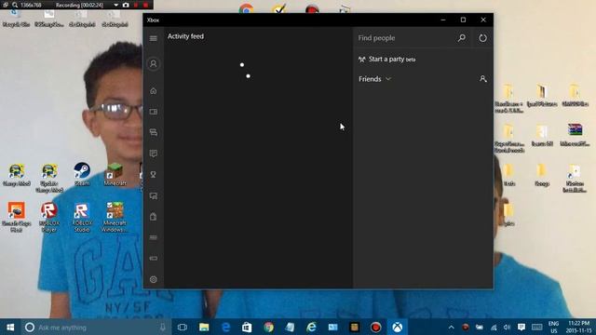This screenshot has height=335, width=596.
Task: Click the Ask me anything search box
Action: (x=95, y=327)
